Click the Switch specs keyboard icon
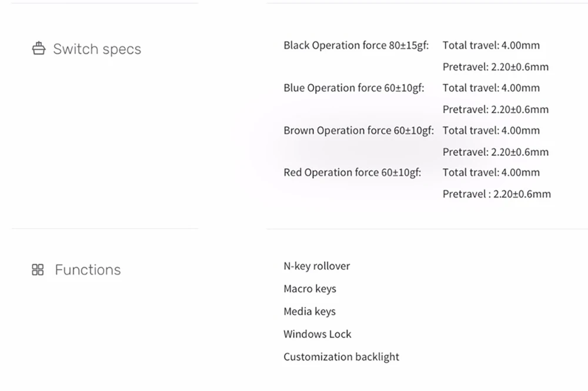588x391 pixels. tap(38, 49)
